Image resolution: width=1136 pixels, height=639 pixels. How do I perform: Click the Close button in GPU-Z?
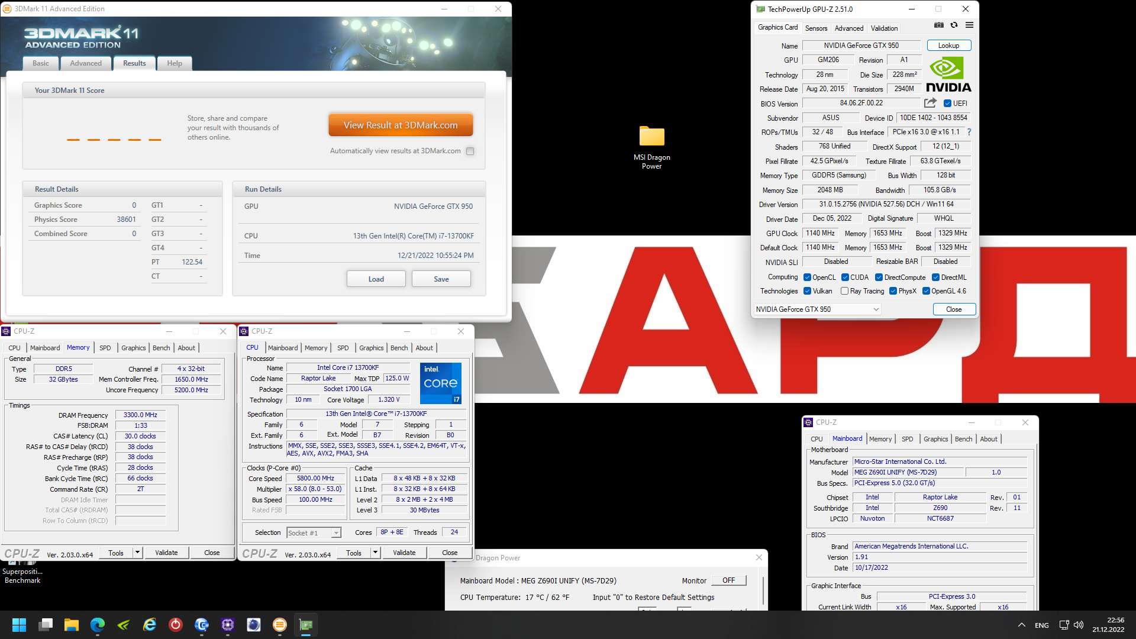[954, 309]
